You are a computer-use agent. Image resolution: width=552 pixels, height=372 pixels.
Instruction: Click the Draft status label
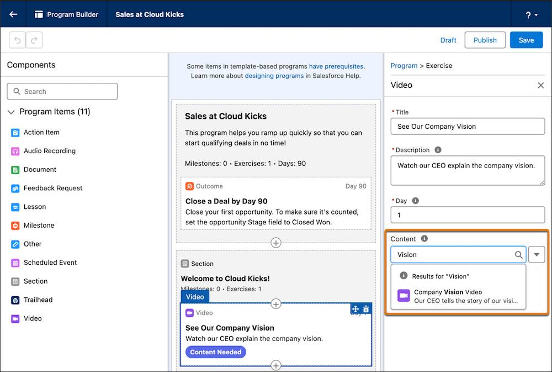coord(448,40)
